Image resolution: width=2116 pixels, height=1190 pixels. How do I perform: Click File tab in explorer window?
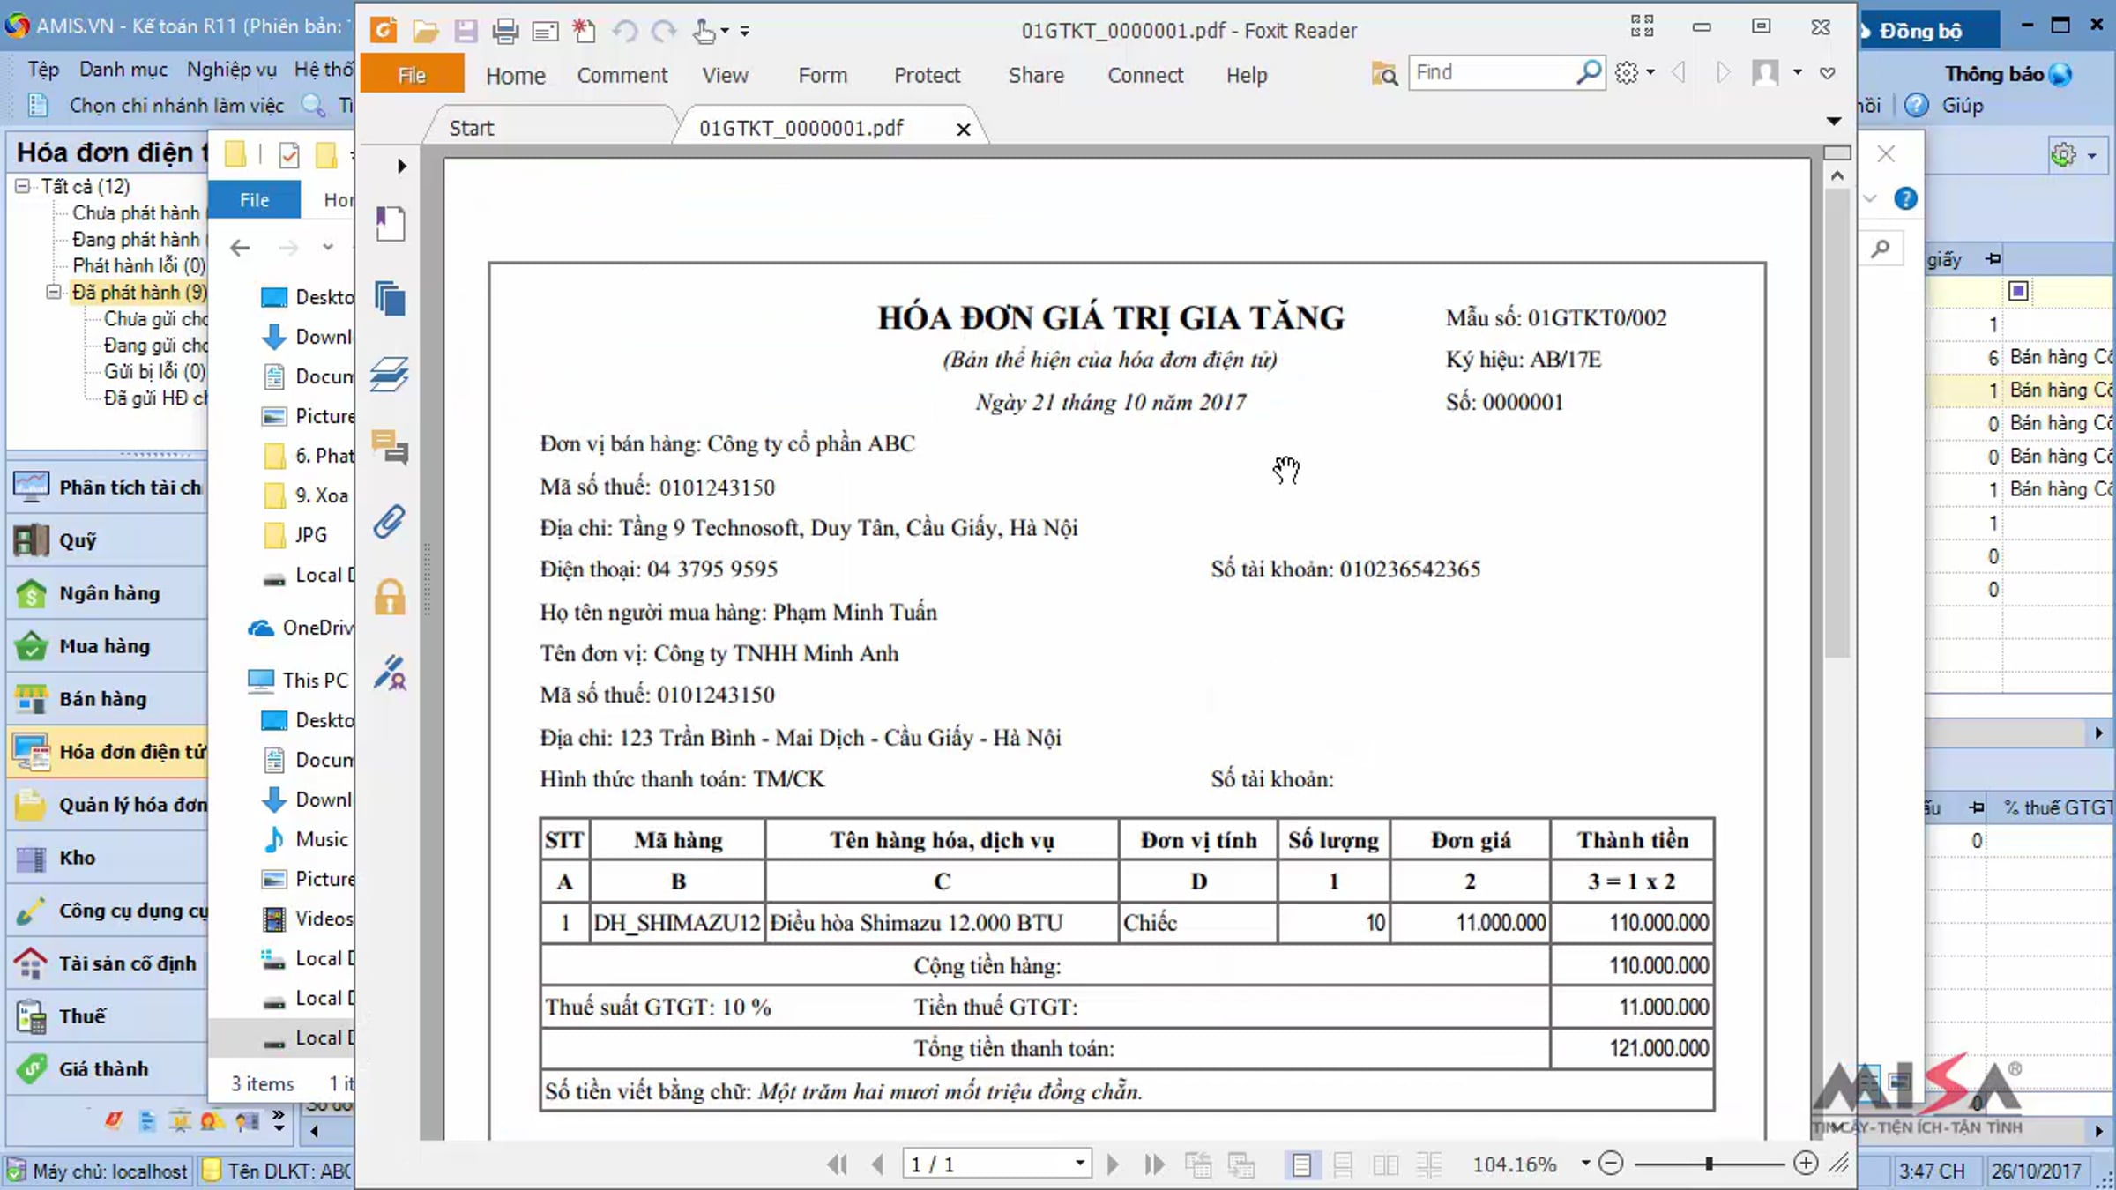[254, 200]
